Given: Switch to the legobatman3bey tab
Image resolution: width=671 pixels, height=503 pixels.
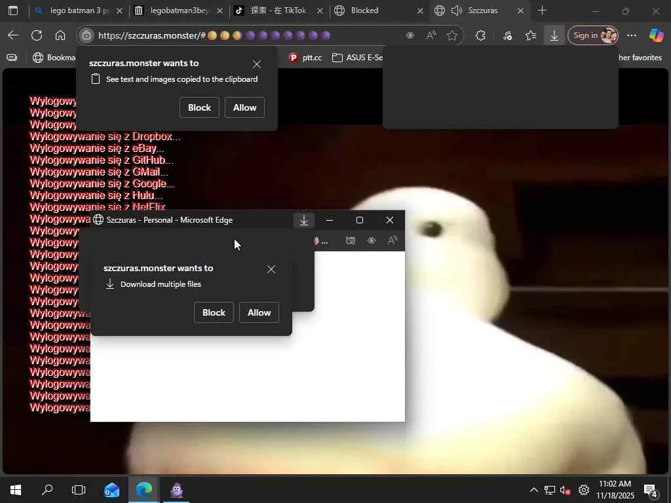Looking at the screenshot, I should (180, 10).
